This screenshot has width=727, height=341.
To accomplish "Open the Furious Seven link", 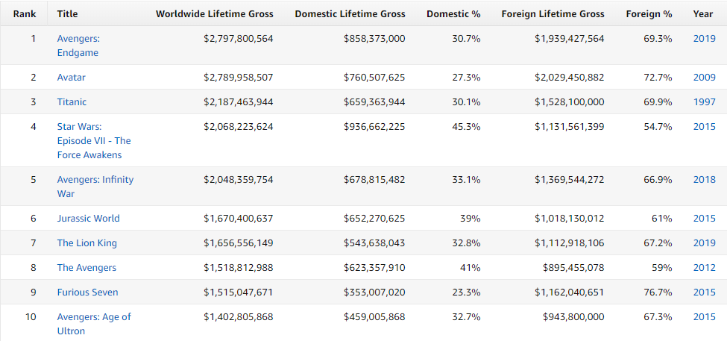I will click(x=88, y=292).
